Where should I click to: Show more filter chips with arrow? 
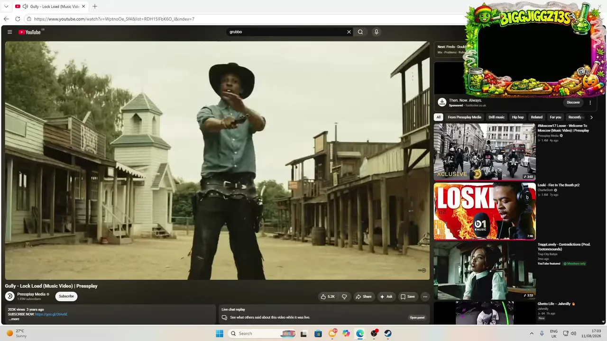click(591, 117)
